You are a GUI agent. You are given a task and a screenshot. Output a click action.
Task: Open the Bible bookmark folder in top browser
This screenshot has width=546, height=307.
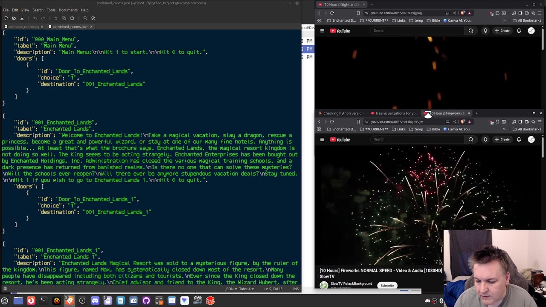[x=433, y=20]
